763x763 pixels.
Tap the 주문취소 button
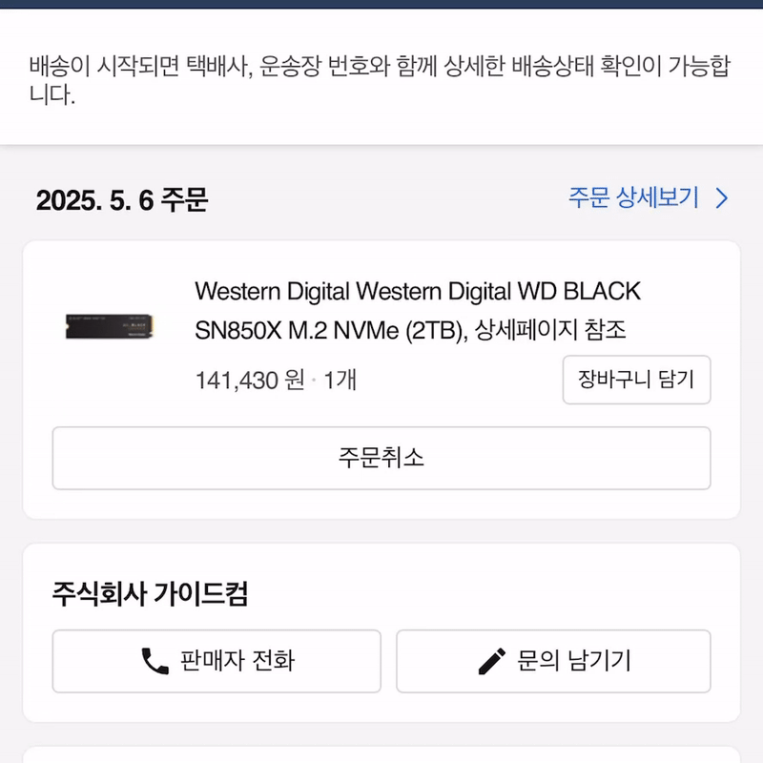tap(381, 458)
